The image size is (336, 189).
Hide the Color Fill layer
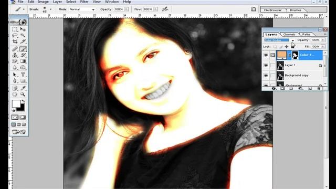point(266,55)
